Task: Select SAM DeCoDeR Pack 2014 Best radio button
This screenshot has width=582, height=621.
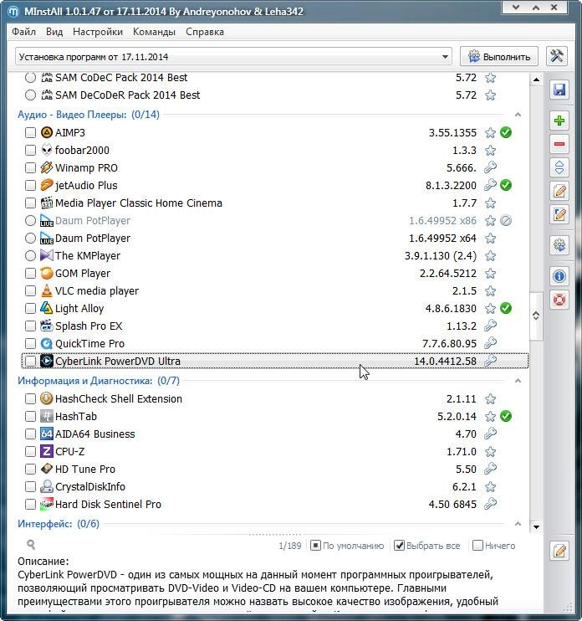Action: tap(30, 95)
